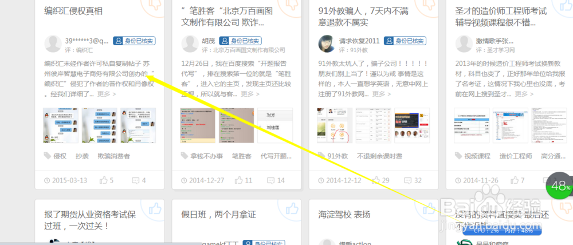Open second document thumbnail in 圣才 card
Image resolution: width=573 pixels, height=245 pixels.
click(511, 125)
